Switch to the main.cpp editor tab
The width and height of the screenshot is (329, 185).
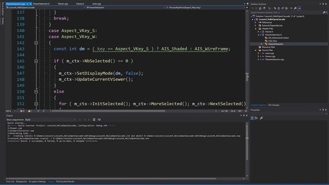tap(97, 4)
